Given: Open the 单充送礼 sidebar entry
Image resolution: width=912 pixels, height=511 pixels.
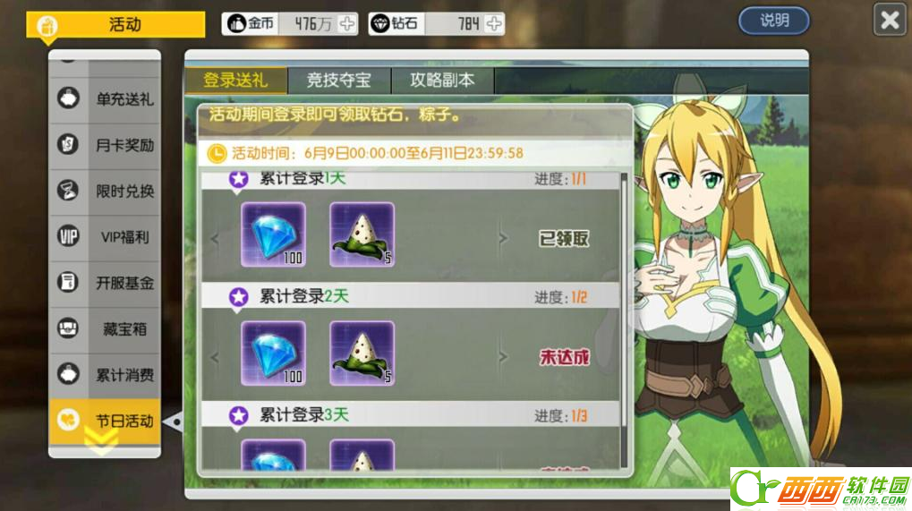Looking at the screenshot, I should pos(105,99).
